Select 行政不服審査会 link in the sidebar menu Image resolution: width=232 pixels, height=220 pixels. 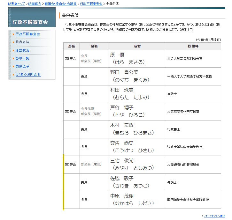[x=28, y=34]
